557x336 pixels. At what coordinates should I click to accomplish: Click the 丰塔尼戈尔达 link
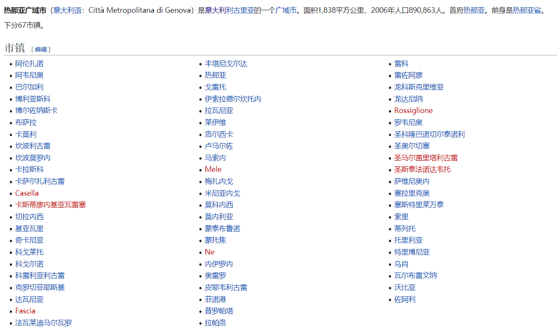point(226,64)
